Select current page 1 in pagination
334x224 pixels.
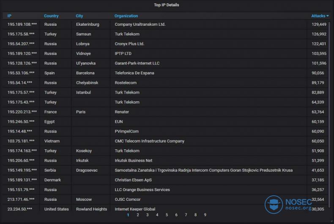(128, 215)
